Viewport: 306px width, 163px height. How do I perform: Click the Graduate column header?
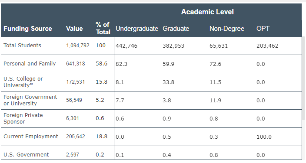(x=176, y=29)
